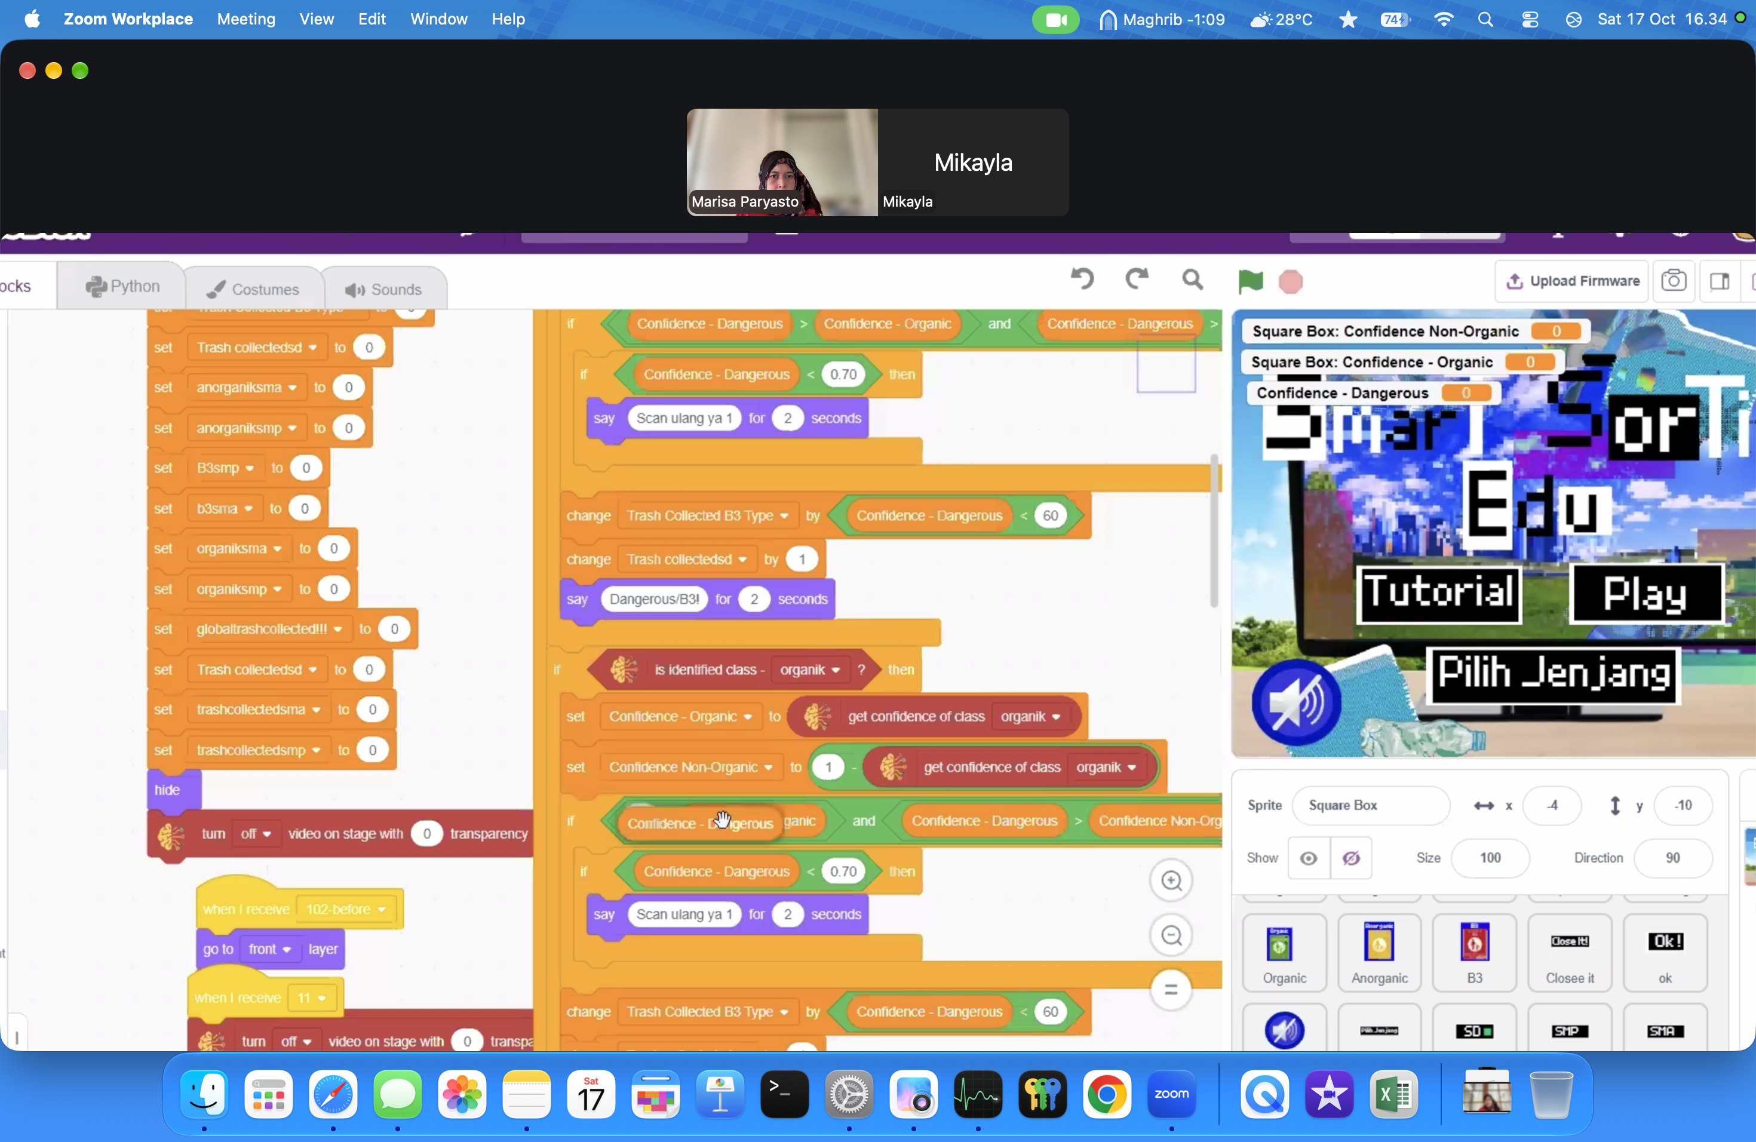The image size is (1756, 1142).
Task: Click the workspace vertical scrollbar
Action: (1214, 531)
